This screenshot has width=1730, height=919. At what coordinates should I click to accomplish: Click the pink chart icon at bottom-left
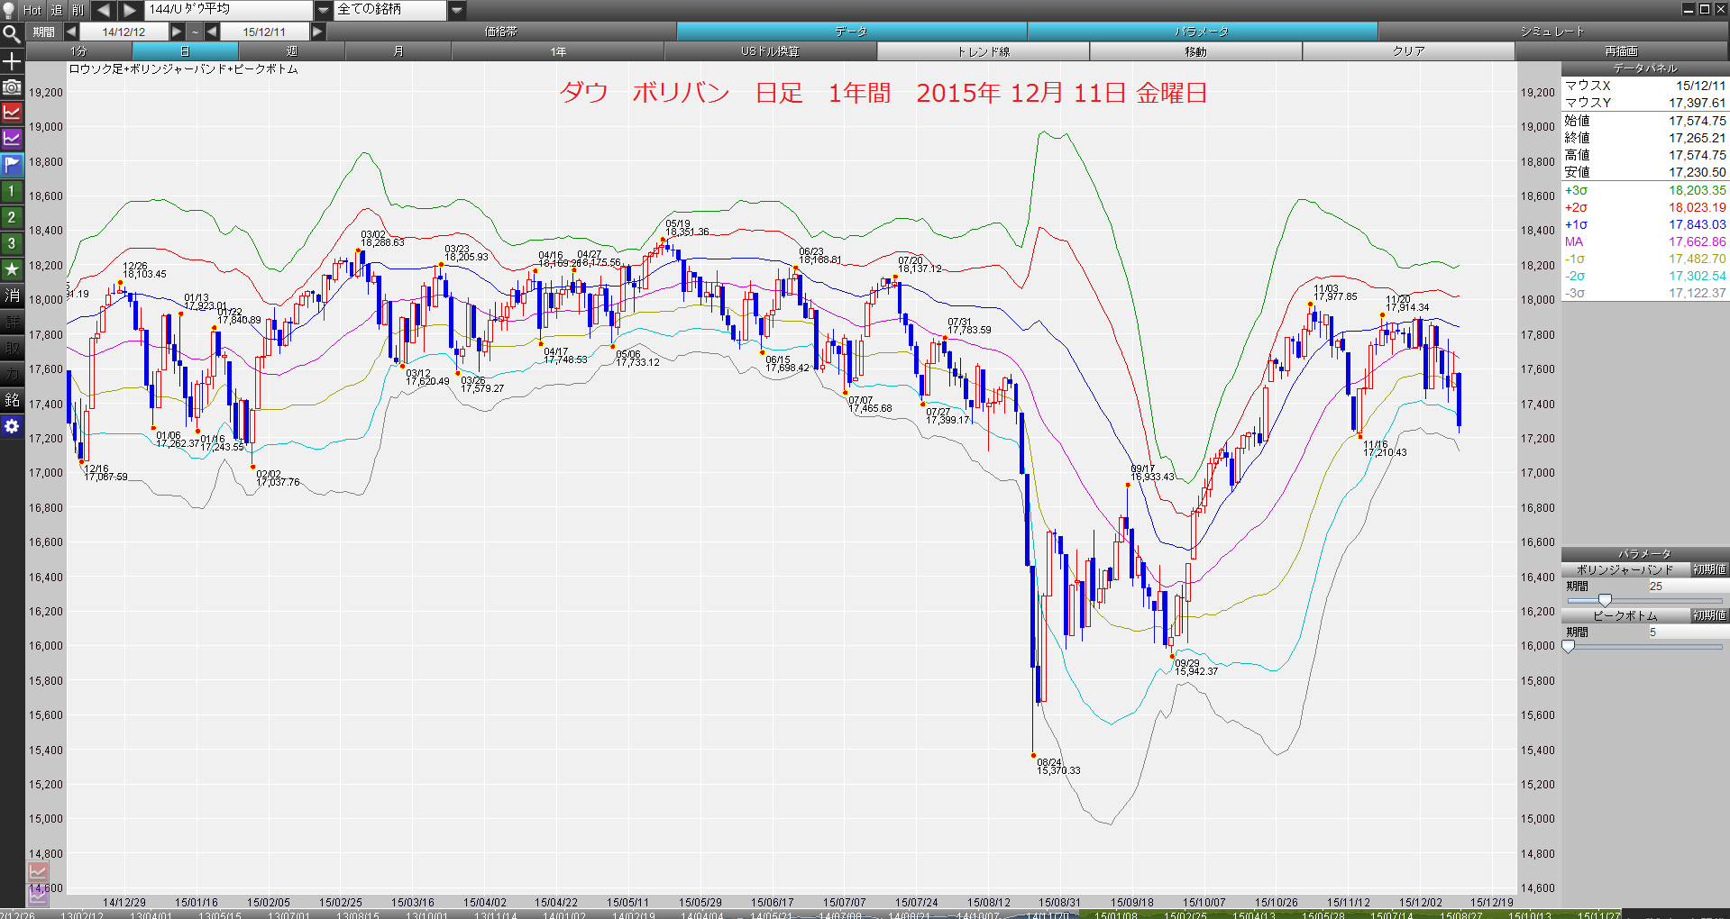point(38,872)
